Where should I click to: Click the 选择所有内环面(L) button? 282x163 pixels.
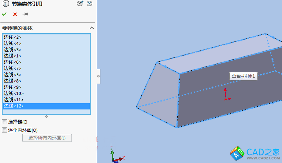pos(47,138)
